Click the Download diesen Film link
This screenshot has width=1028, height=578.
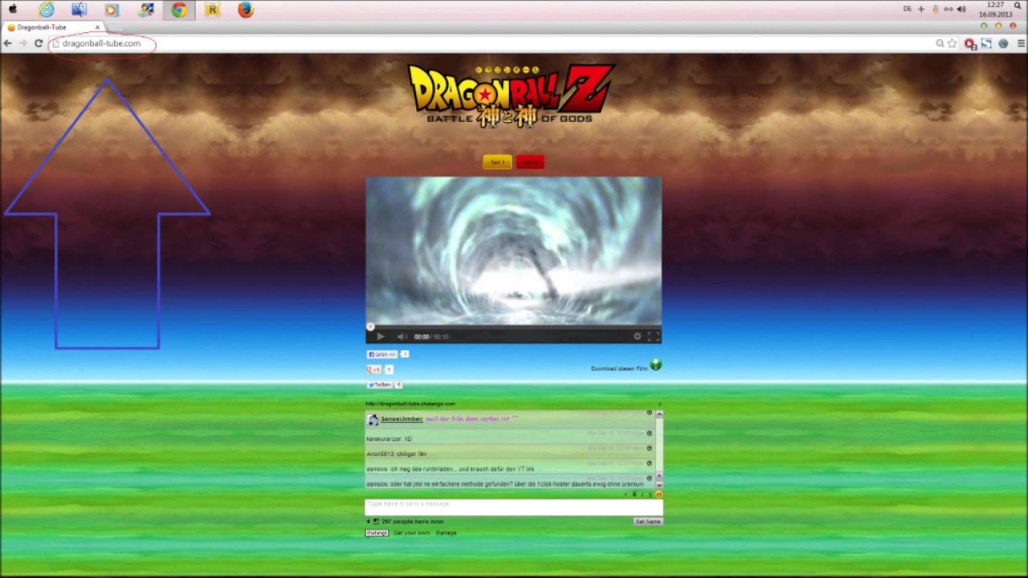(x=619, y=368)
